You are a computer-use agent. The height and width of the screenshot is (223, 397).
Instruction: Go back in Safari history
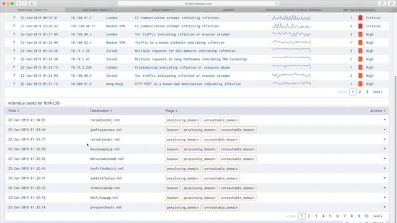click(x=19, y=4)
